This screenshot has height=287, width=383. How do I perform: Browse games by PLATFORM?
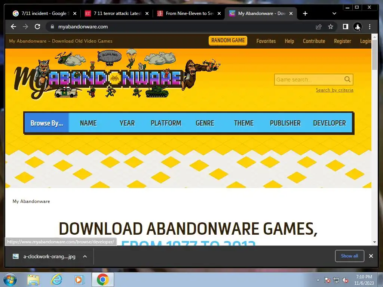166,123
